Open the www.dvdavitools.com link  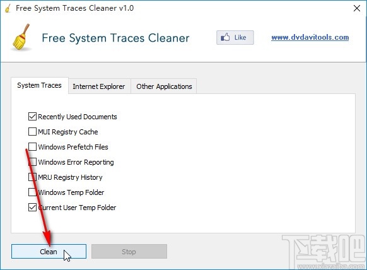pos(310,37)
